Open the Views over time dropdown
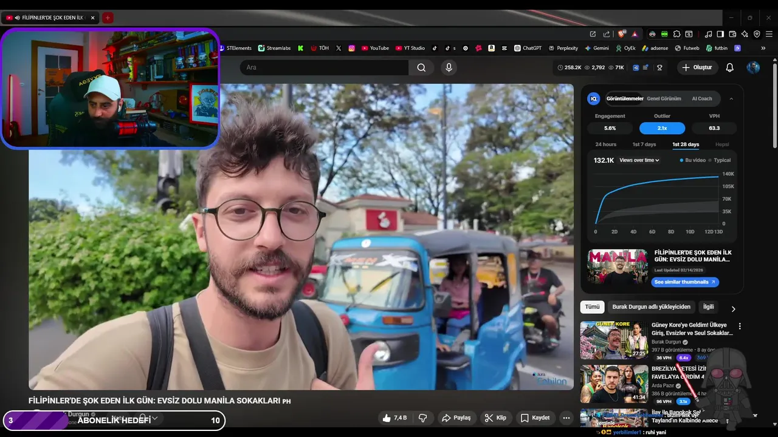Image resolution: width=778 pixels, height=437 pixels. click(x=639, y=160)
